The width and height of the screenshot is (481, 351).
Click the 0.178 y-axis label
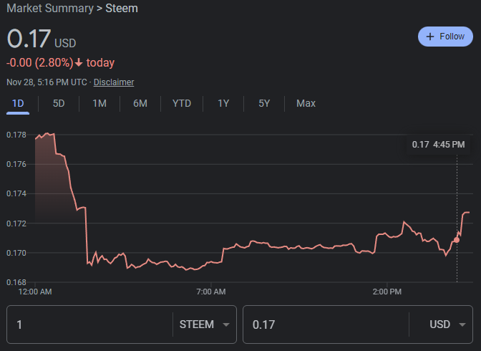coord(16,135)
